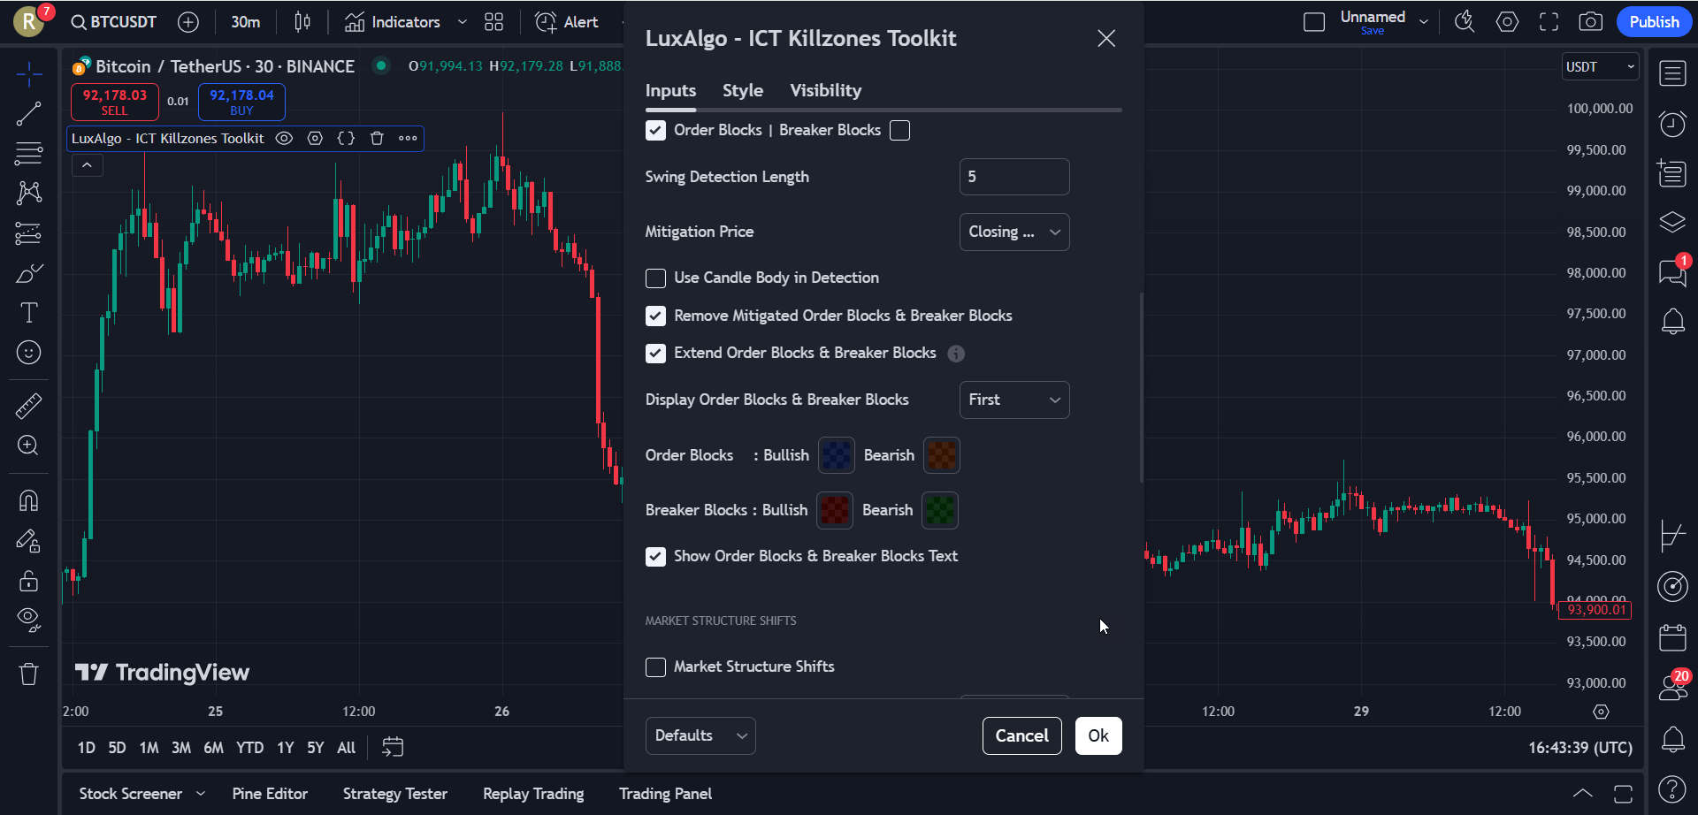This screenshot has width=1698, height=815.
Task: Open the alerts clock panel
Action: click(1672, 124)
